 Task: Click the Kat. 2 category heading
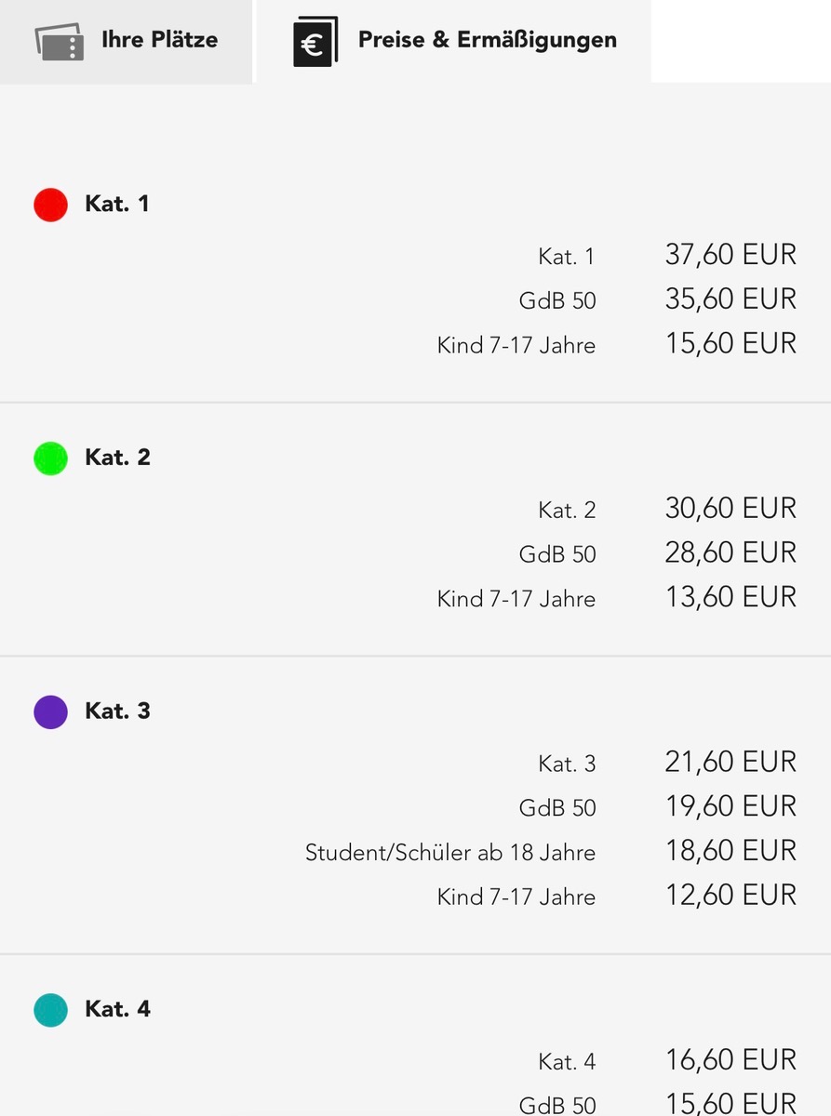[117, 458]
